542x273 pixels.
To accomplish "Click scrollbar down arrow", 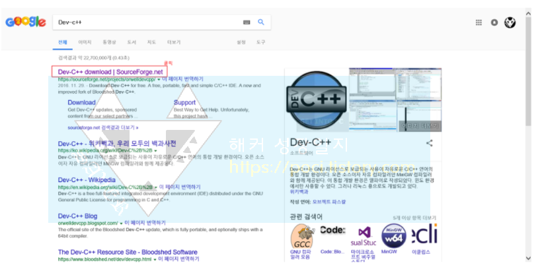I will coord(528,258).
